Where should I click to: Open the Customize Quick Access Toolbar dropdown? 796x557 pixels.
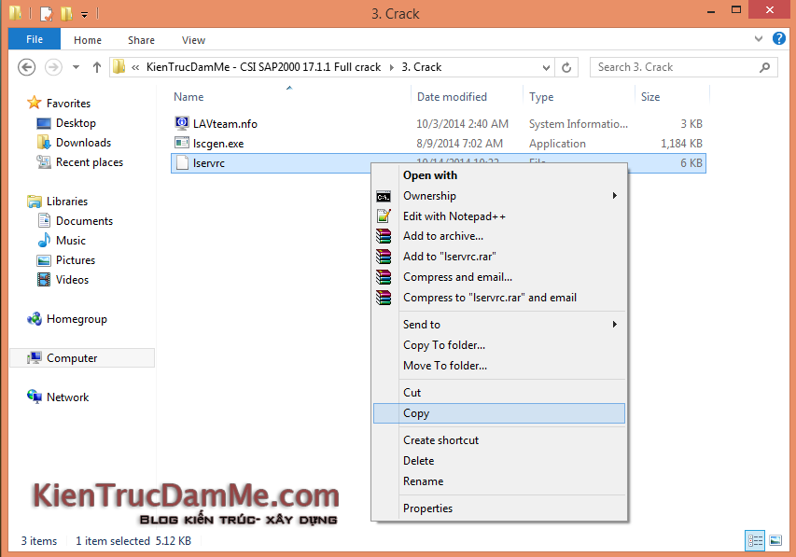[84, 14]
